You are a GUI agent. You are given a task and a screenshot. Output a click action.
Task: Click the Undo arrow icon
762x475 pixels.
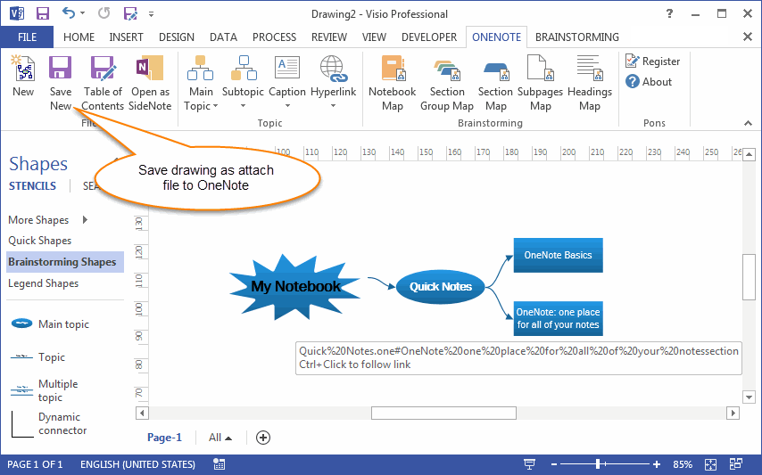(69, 13)
